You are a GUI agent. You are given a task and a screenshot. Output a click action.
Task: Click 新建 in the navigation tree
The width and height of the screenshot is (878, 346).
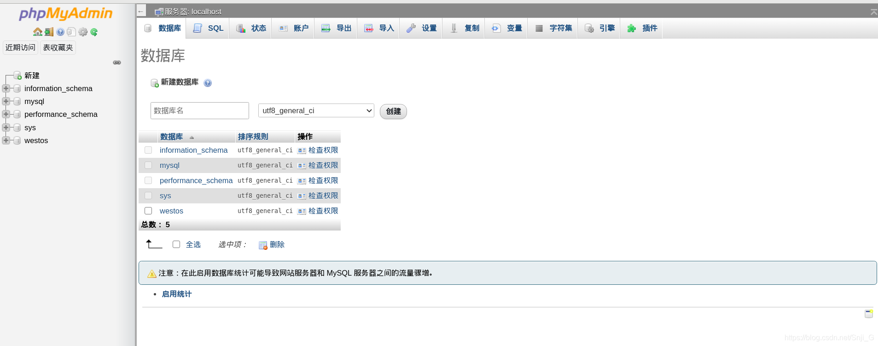32,75
